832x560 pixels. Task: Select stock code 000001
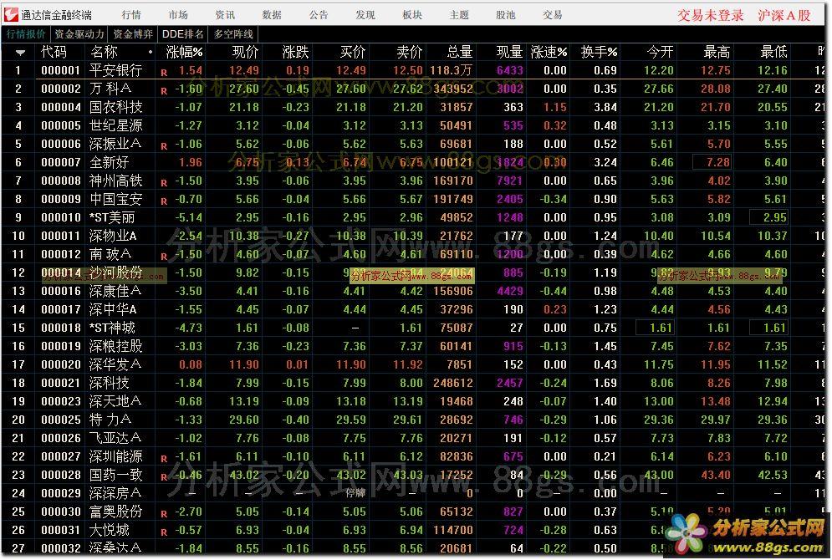(60, 70)
